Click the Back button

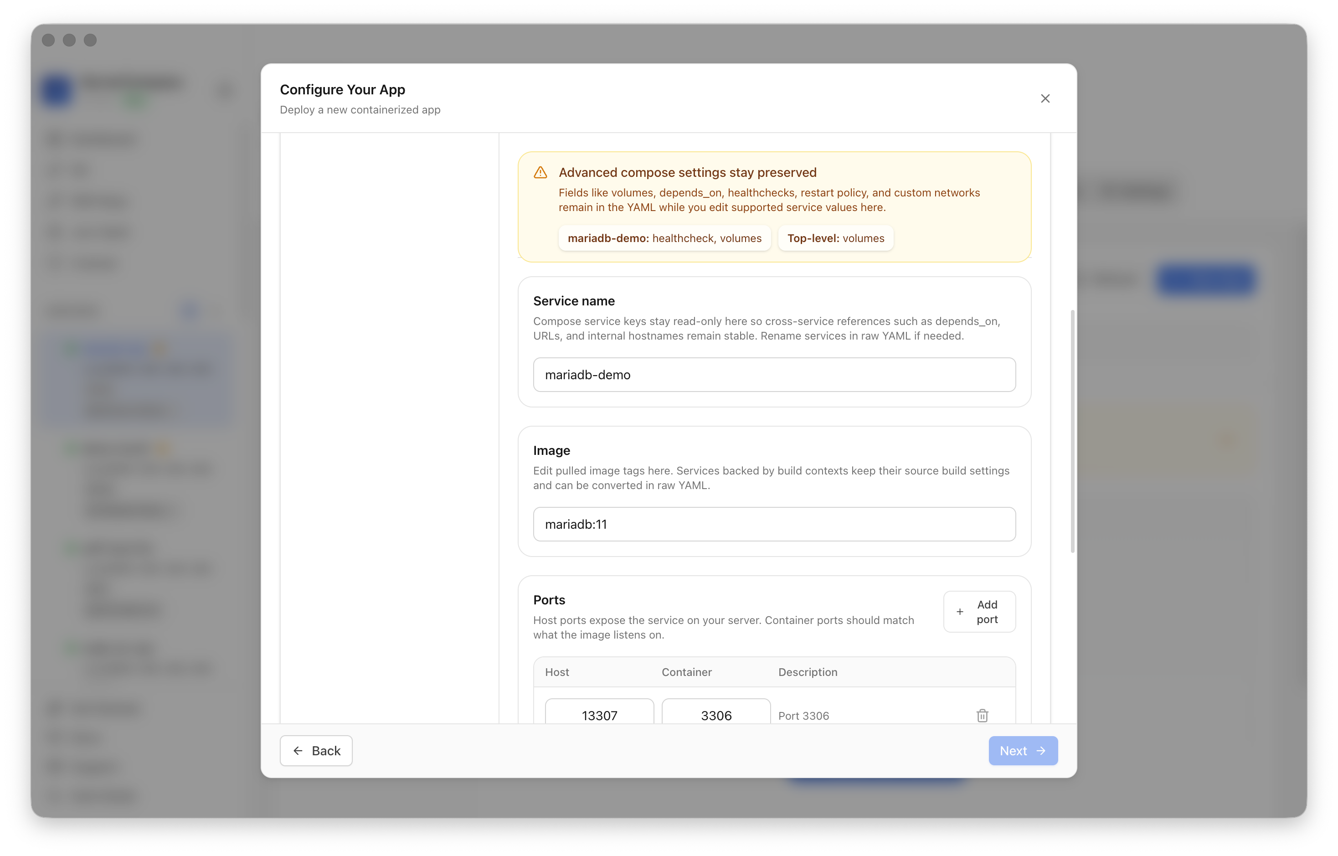coord(316,750)
